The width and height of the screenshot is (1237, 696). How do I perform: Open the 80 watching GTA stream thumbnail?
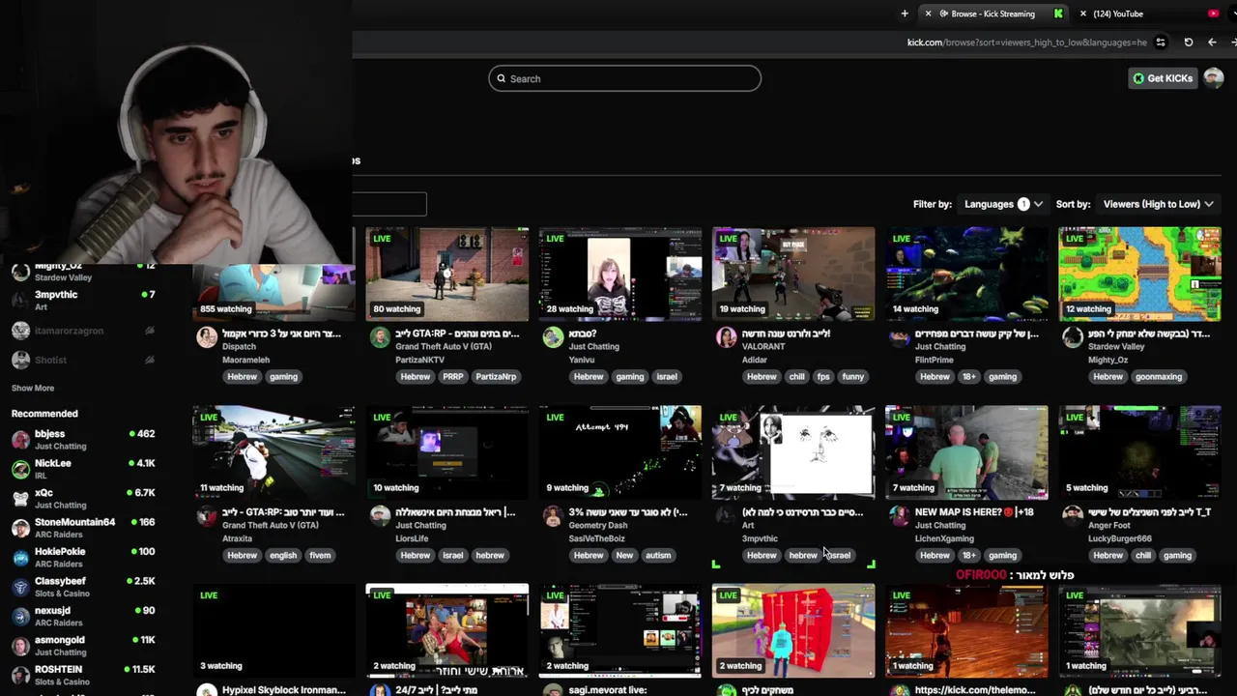tap(446, 275)
